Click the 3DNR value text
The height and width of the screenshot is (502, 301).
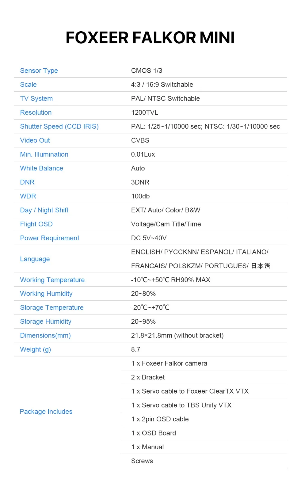[140, 182]
